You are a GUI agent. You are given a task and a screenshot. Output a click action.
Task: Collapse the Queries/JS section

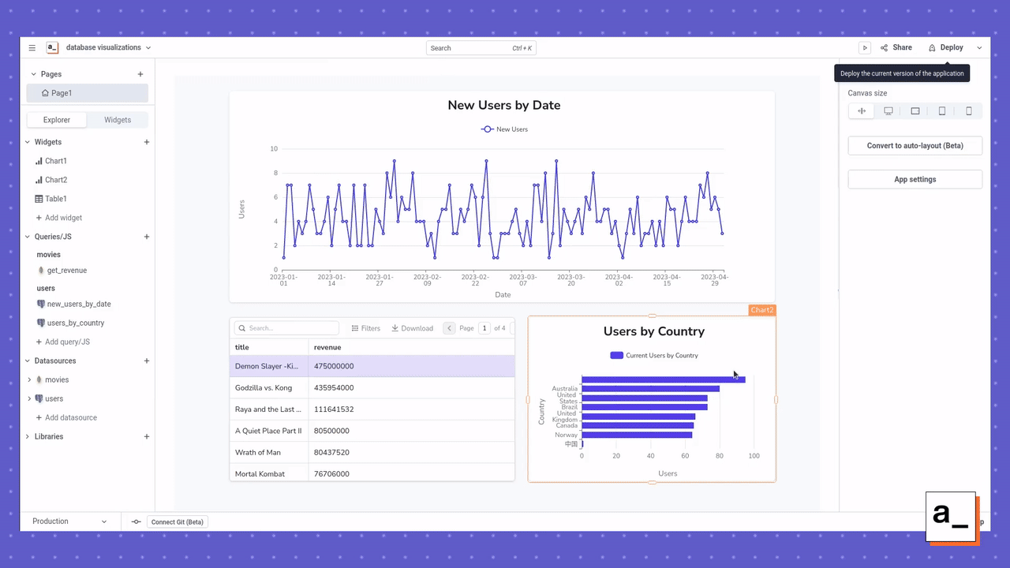[26, 237]
